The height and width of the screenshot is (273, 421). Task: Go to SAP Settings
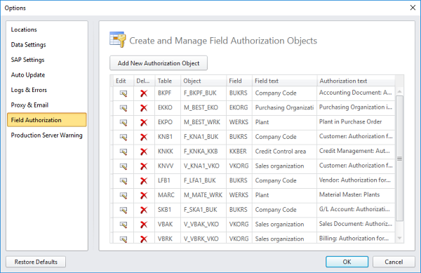pos(47,60)
